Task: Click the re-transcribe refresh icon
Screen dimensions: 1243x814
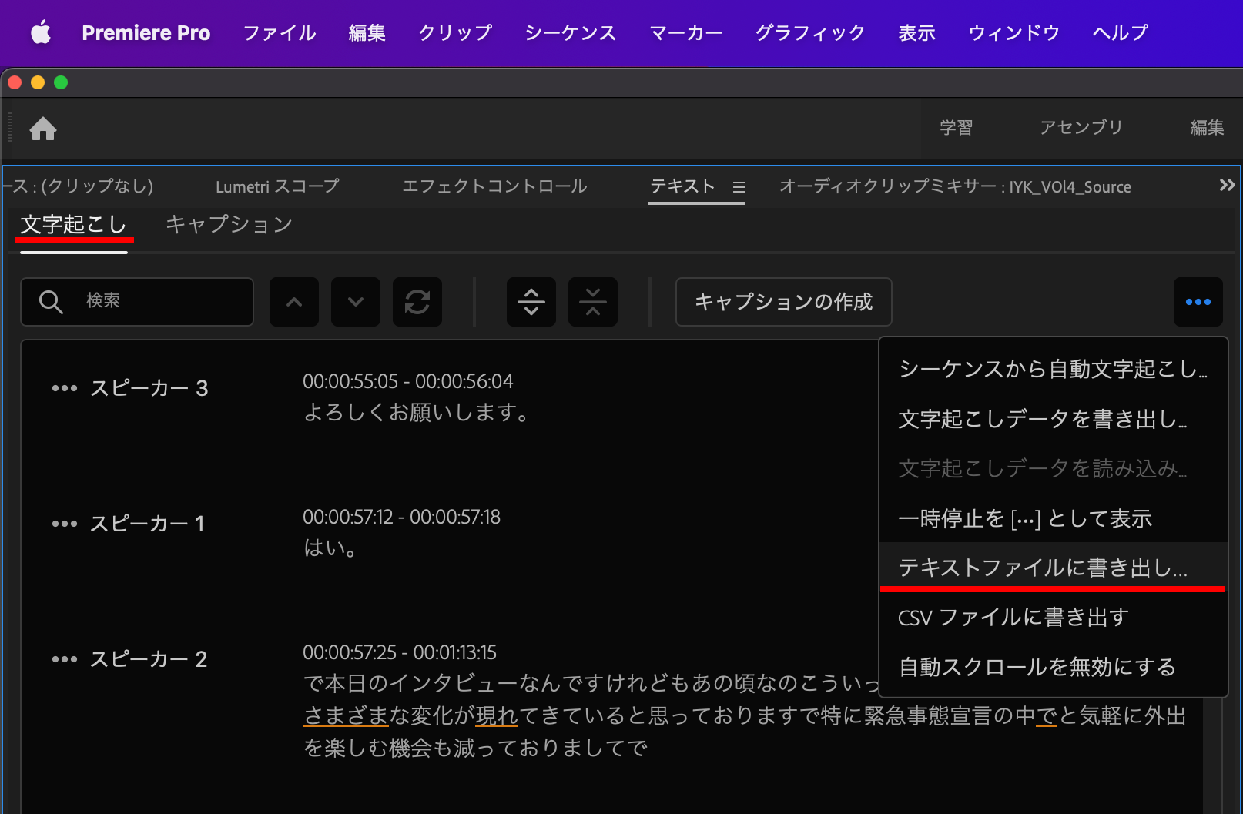Action: (x=417, y=302)
